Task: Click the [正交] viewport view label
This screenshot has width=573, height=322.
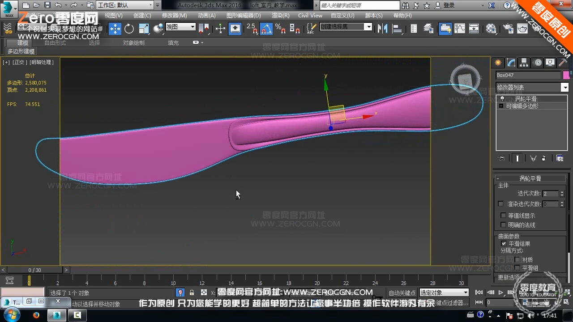Action: click(x=20, y=62)
